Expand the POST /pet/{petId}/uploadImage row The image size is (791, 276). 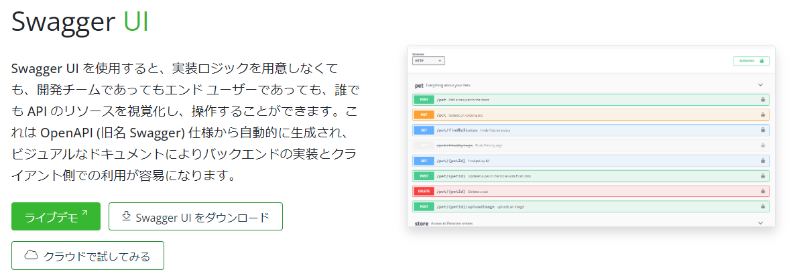[591, 206]
